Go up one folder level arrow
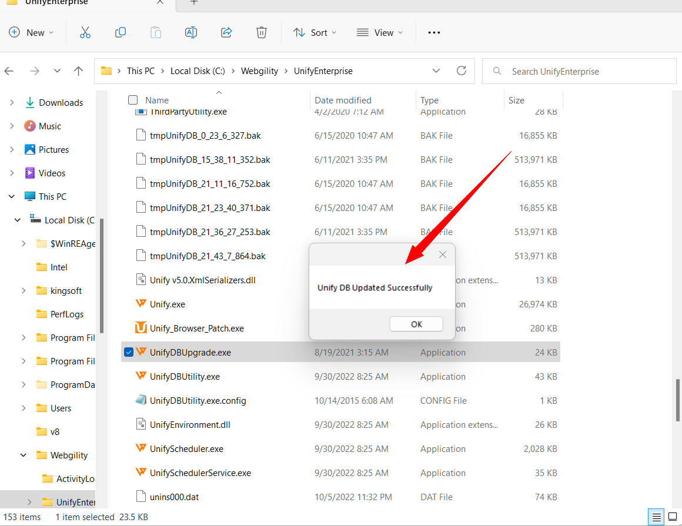The image size is (682, 526). [78, 71]
